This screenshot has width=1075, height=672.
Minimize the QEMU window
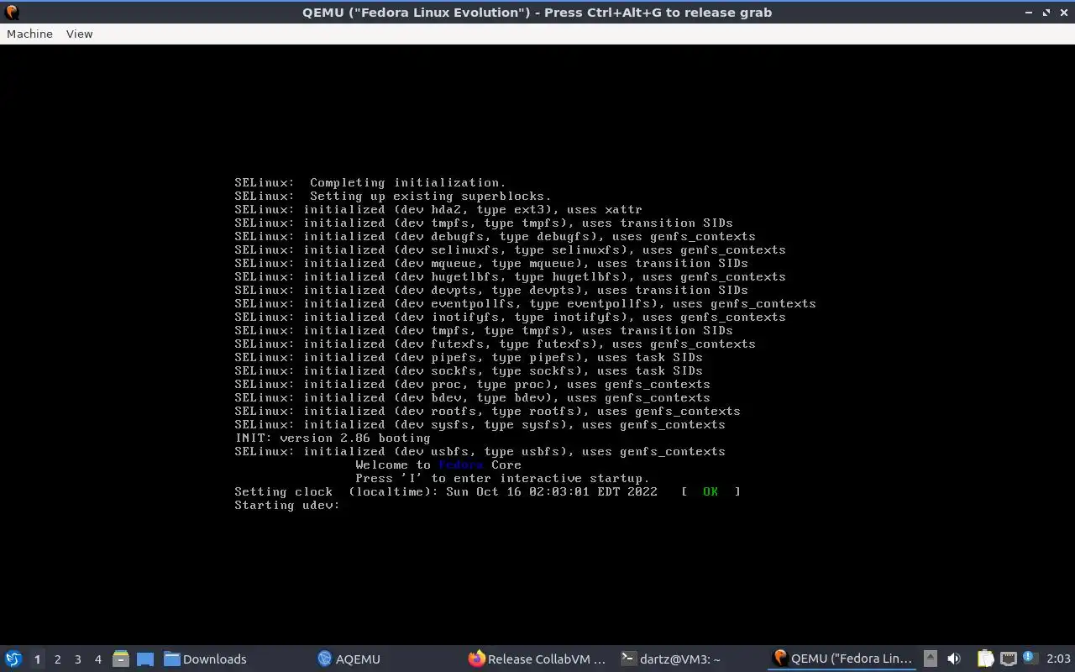point(1030,12)
